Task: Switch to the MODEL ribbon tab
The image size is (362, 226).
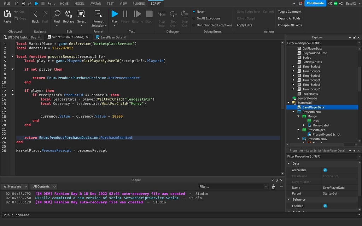Action: [79, 4]
